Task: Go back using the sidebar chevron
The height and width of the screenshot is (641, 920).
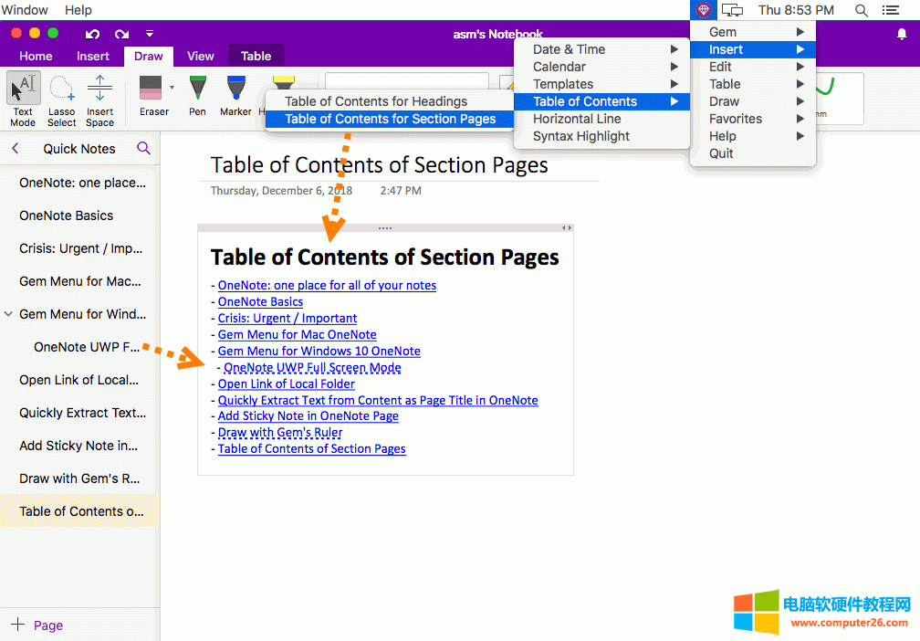Action: (x=16, y=148)
